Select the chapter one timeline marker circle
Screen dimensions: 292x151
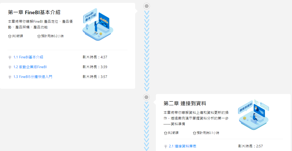tap(147, 6)
